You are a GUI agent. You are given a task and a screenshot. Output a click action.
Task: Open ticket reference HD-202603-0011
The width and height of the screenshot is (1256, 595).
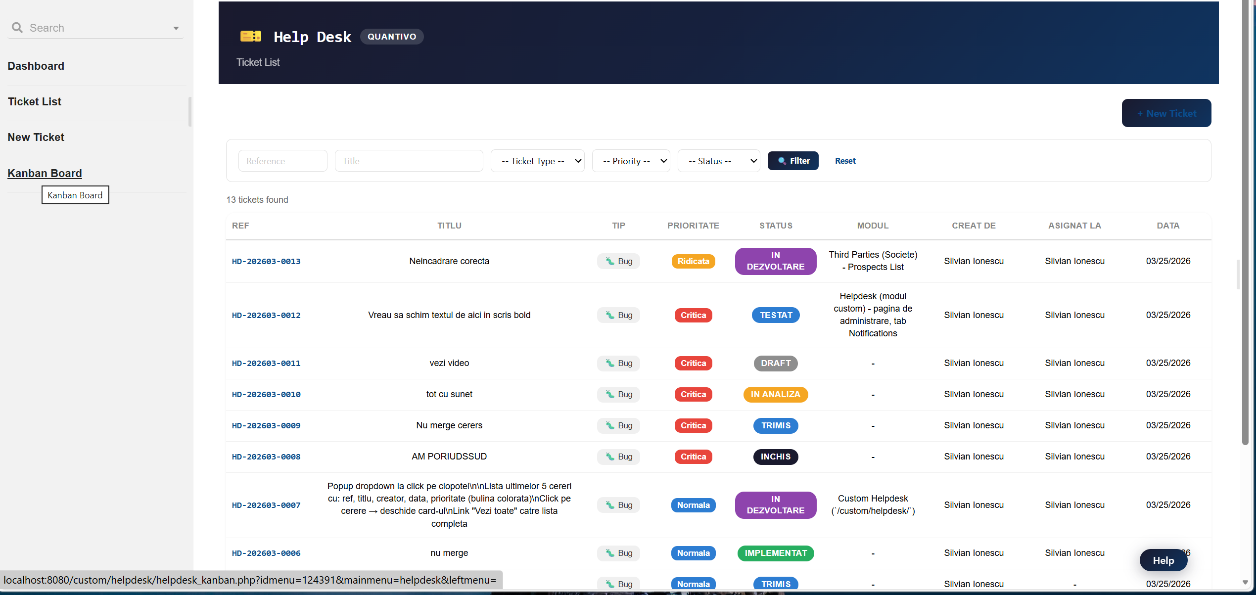[266, 363]
